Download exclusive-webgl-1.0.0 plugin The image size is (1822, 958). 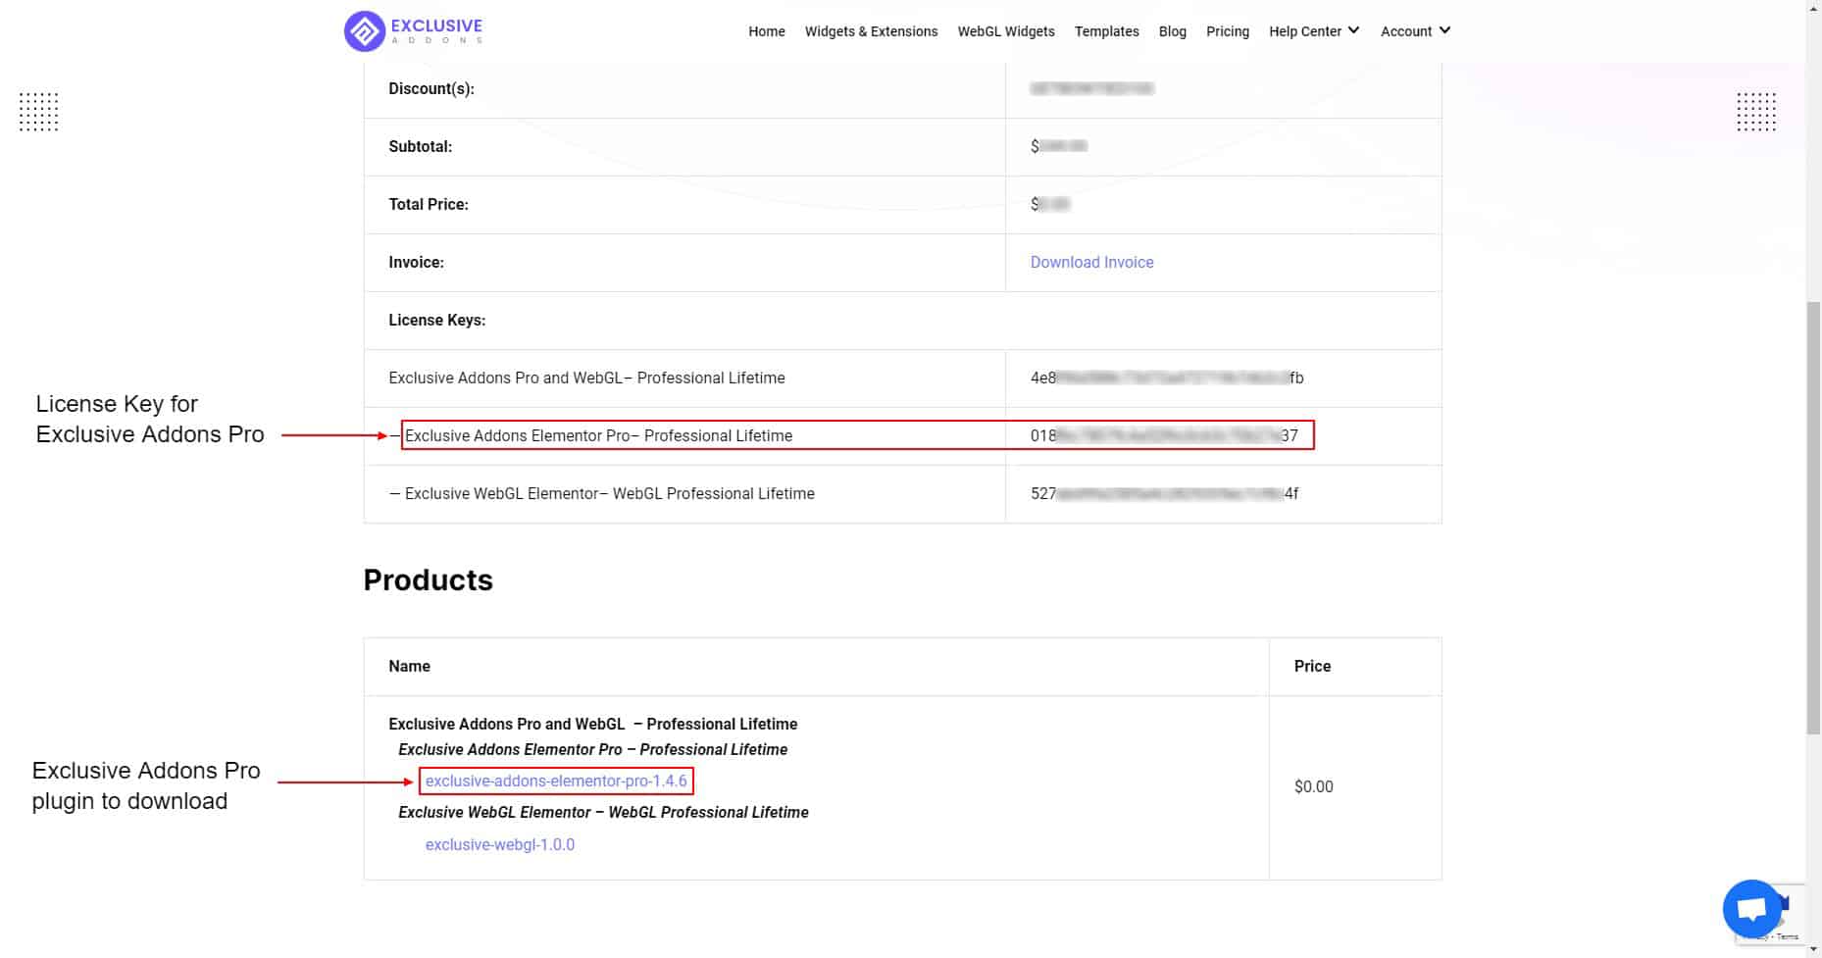[x=499, y=844]
